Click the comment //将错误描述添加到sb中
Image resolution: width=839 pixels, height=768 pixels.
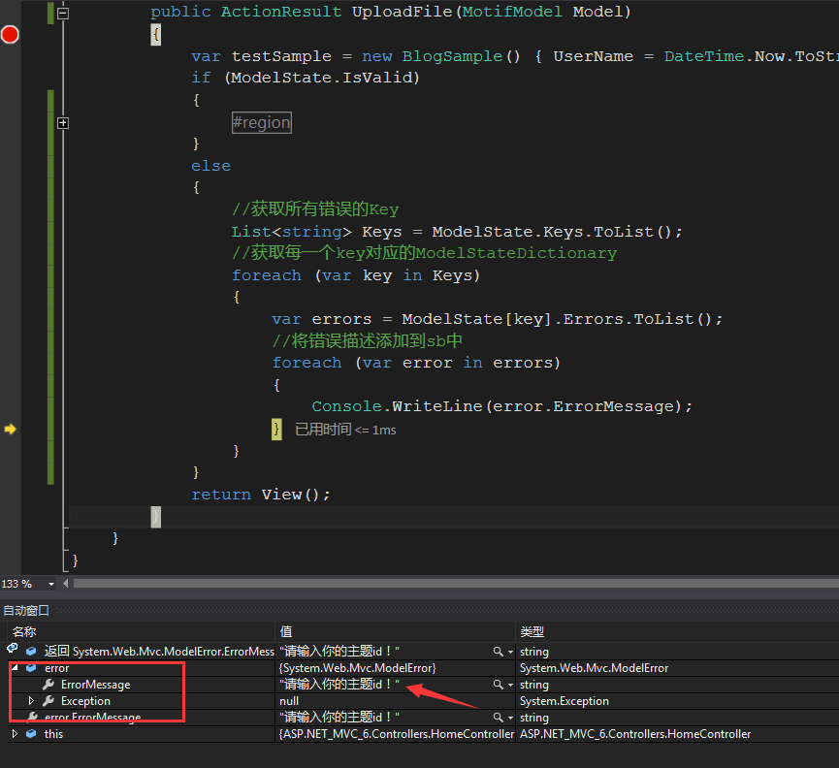pyautogui.click(x=367, y=340)
